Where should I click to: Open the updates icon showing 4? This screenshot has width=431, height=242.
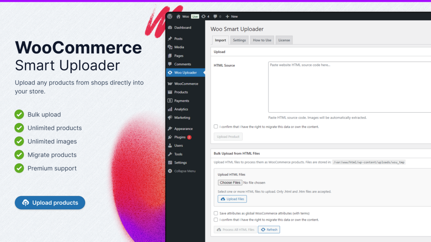(x=203, y=16)
